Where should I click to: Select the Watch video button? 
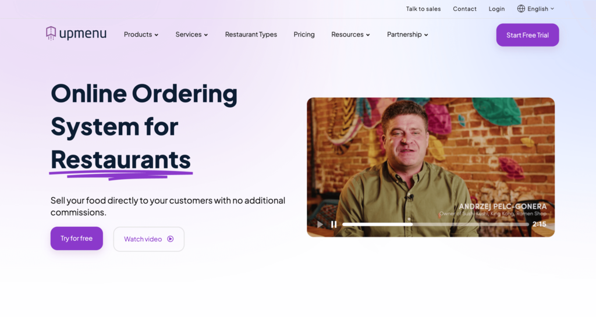[x=149, y=239]
